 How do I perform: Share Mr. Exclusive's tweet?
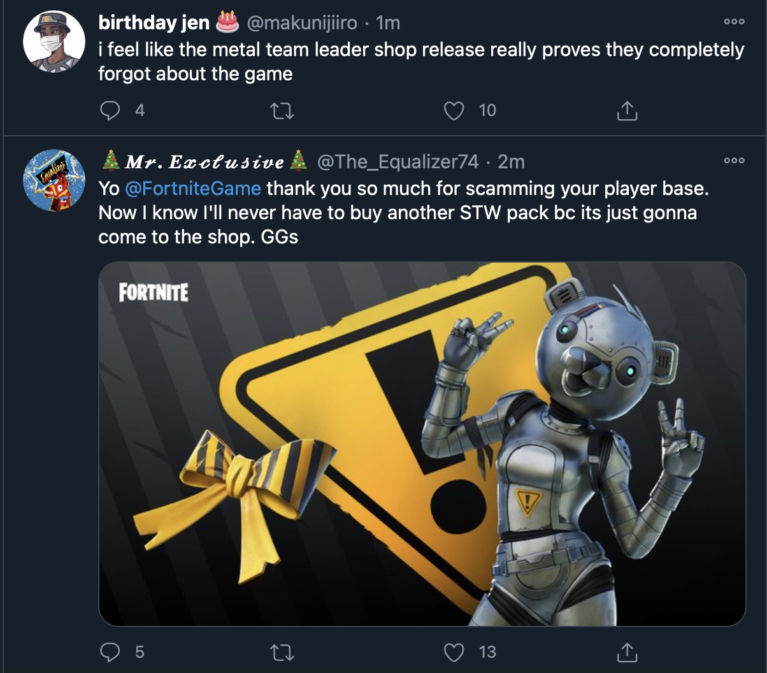(x=626, y=652)
